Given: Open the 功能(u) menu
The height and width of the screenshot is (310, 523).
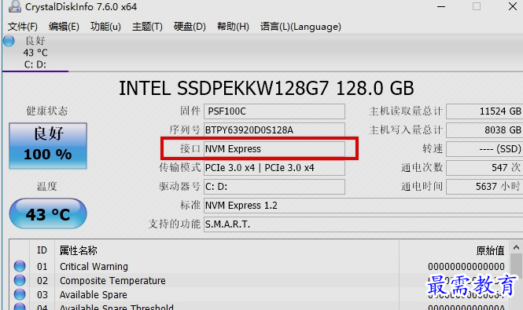Looking at the screenshot, I should [105, 27].
